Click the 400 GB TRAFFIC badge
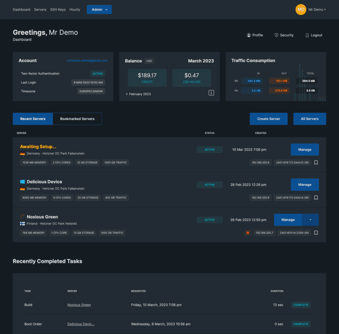Viewport: 339px width, 334px height. 116,197
